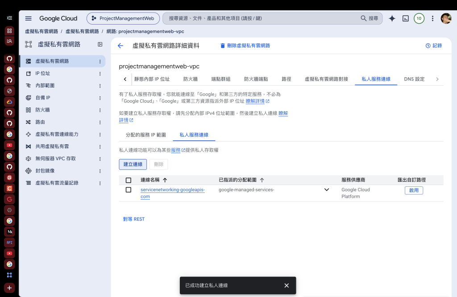Open 共用虛擬私有雲 in the left menu

click(x=52, y=146)
